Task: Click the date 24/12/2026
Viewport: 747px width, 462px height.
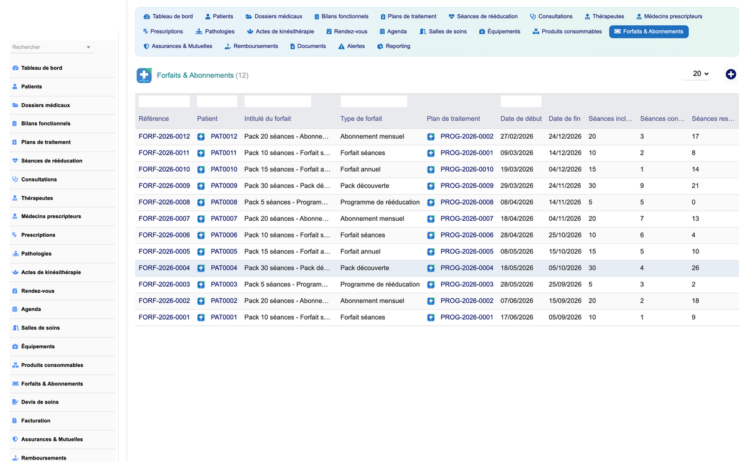Action: click(565, 136)
